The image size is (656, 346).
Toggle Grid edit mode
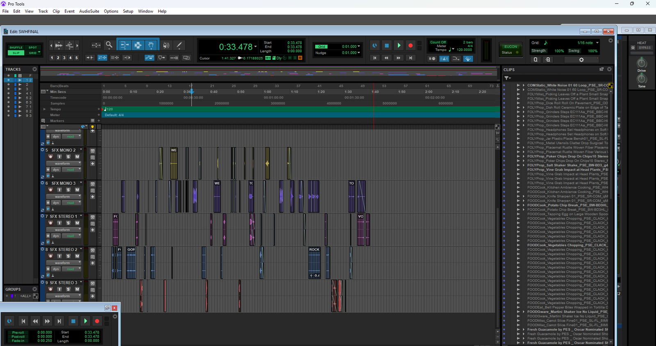32,53
